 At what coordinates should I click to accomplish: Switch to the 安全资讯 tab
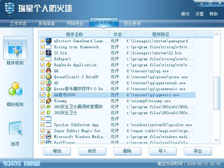tap(132, 24)
